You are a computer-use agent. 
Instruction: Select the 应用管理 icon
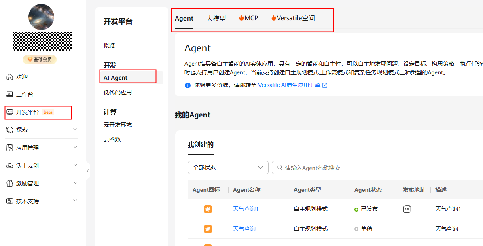pyautogui.click(x=8, y=147)
